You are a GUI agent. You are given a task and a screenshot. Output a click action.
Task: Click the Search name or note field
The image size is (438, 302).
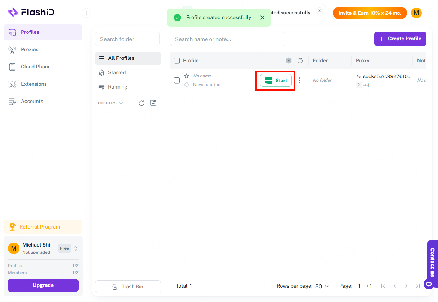pos(227,39)
